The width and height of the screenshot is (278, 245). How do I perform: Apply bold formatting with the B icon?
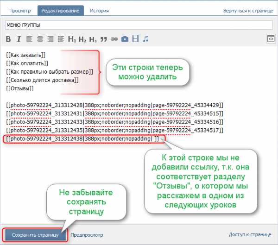[x=8, y=39]
